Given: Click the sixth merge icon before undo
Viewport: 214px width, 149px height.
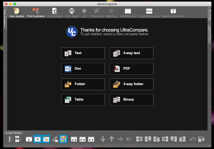Looking at the screenshot, I should click(182, 139).
